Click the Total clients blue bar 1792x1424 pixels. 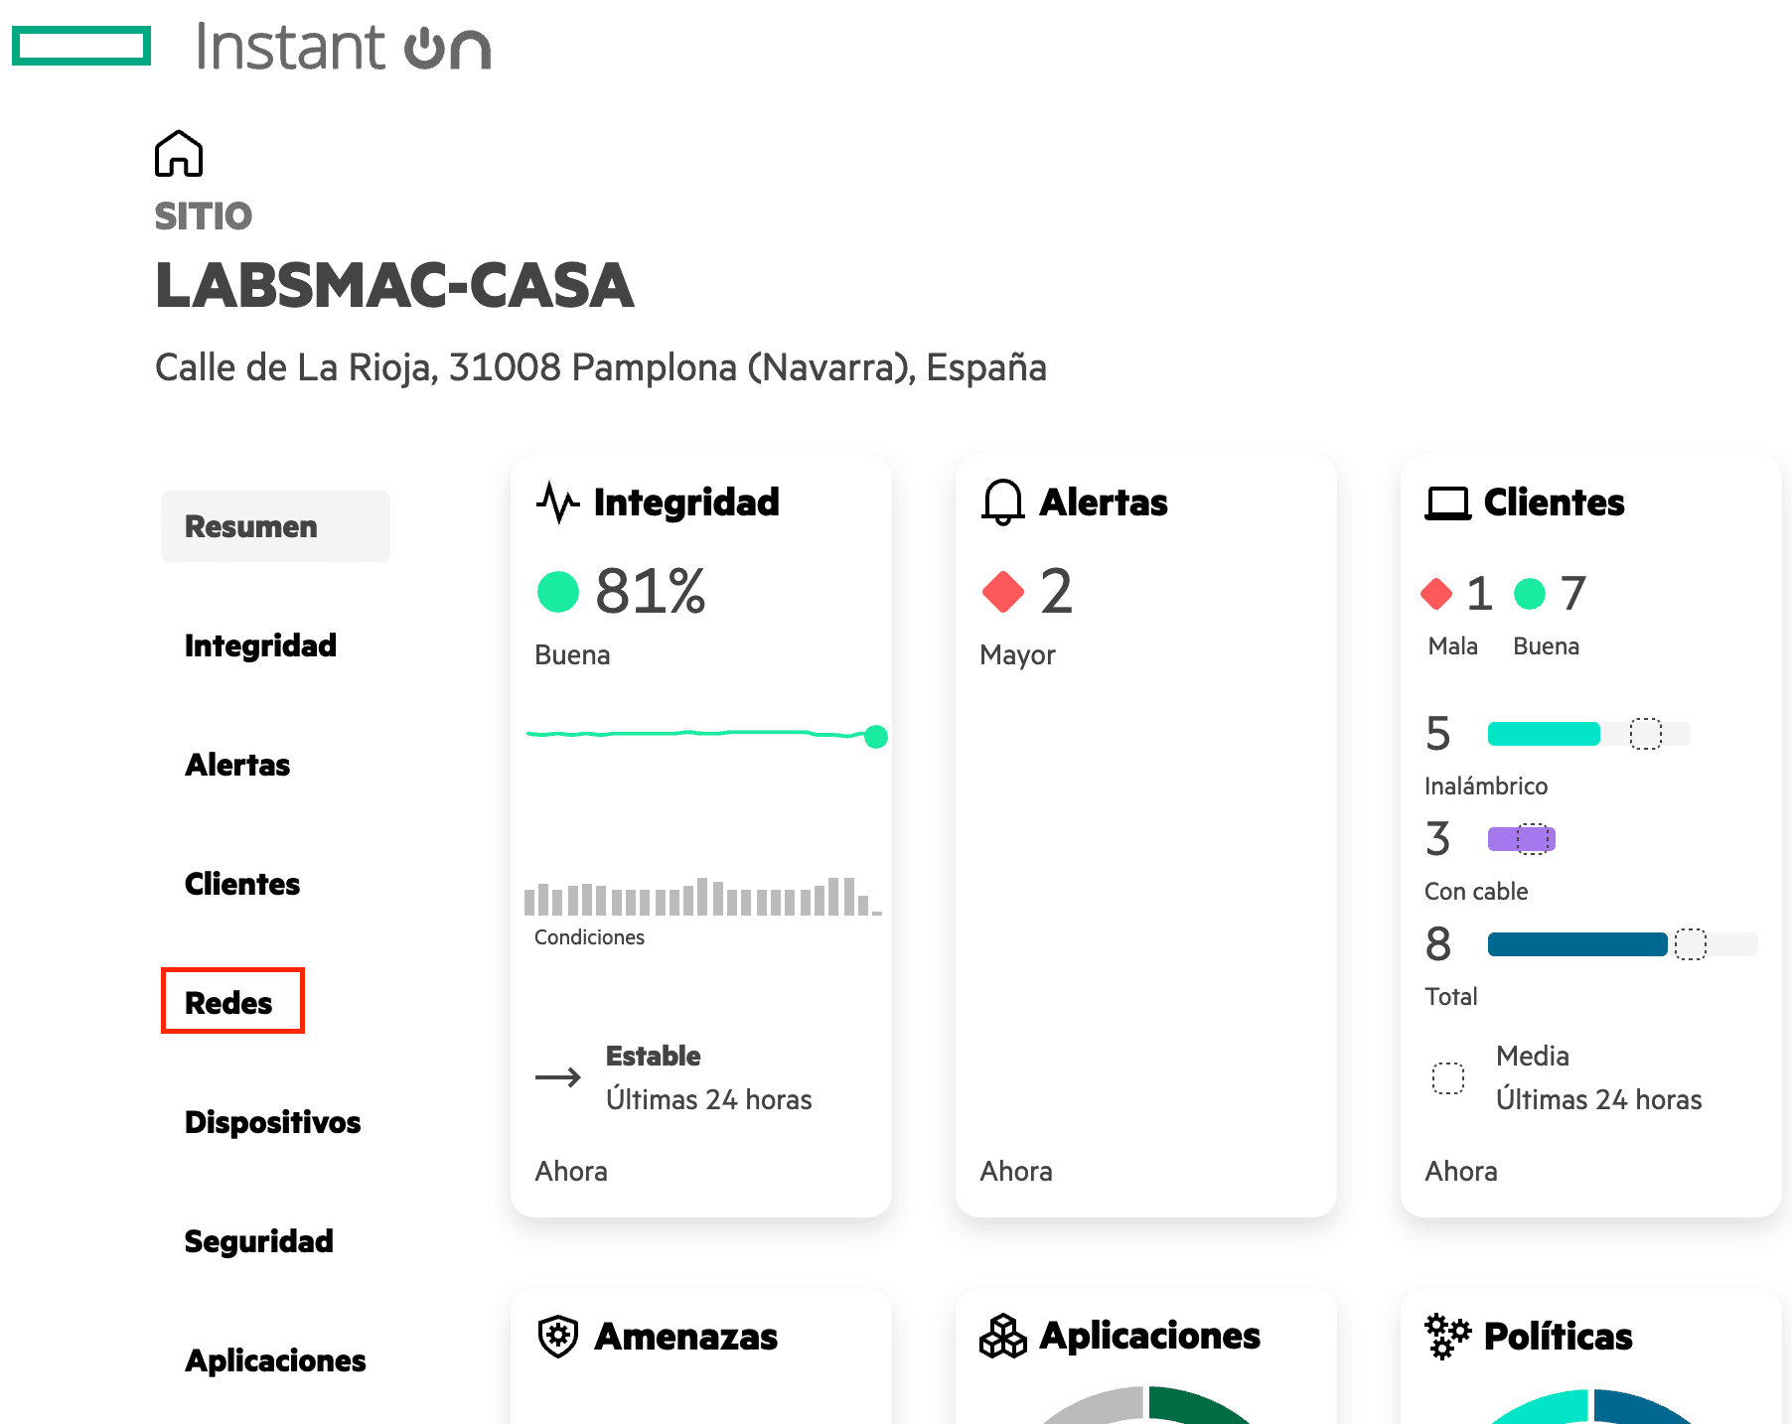click(1576, 944)
